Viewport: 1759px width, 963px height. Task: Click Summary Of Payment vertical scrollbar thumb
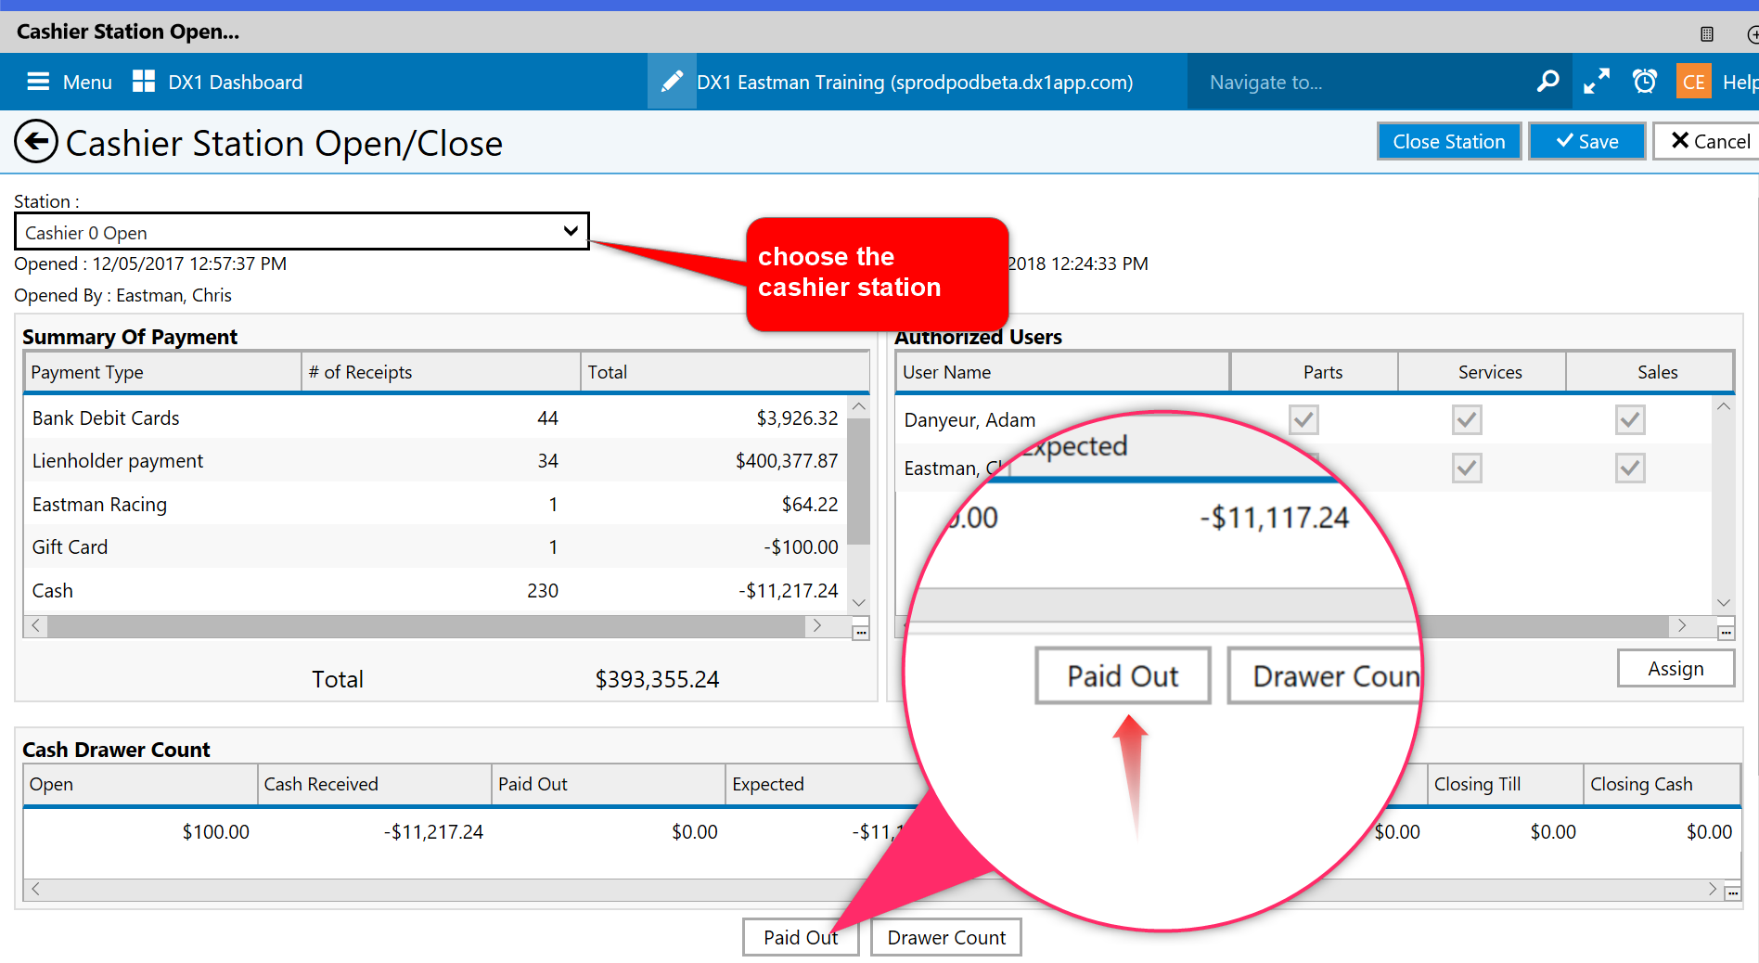pos(859,481)
